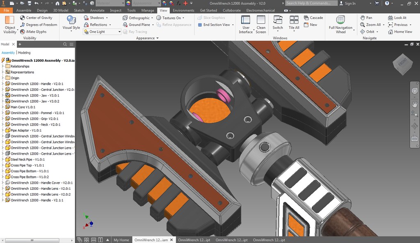This screenshot has height=243, width=420.
Task: Open a New window from the Windows panel
Action: coord(310,25)
